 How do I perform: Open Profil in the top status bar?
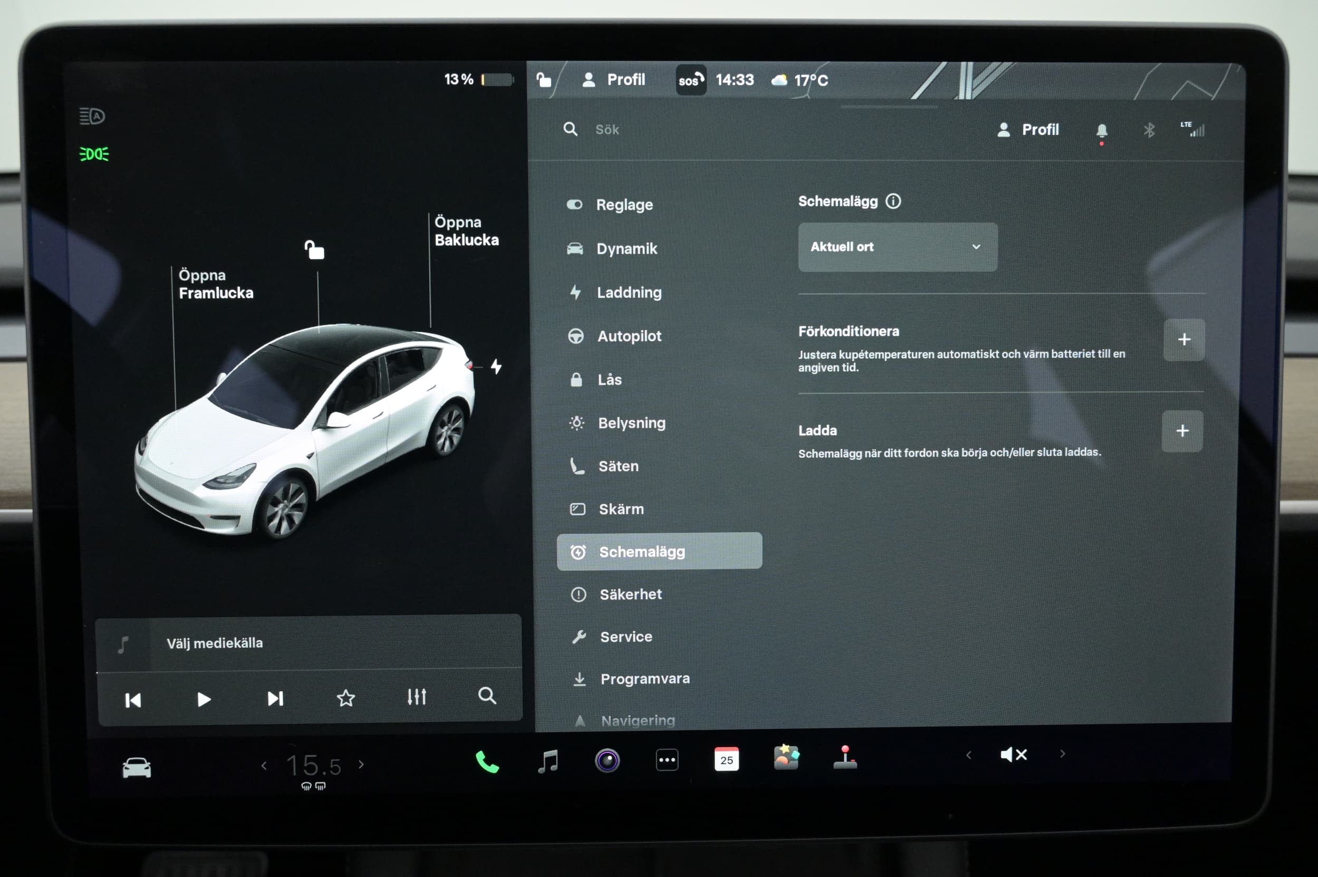point(614,80)
